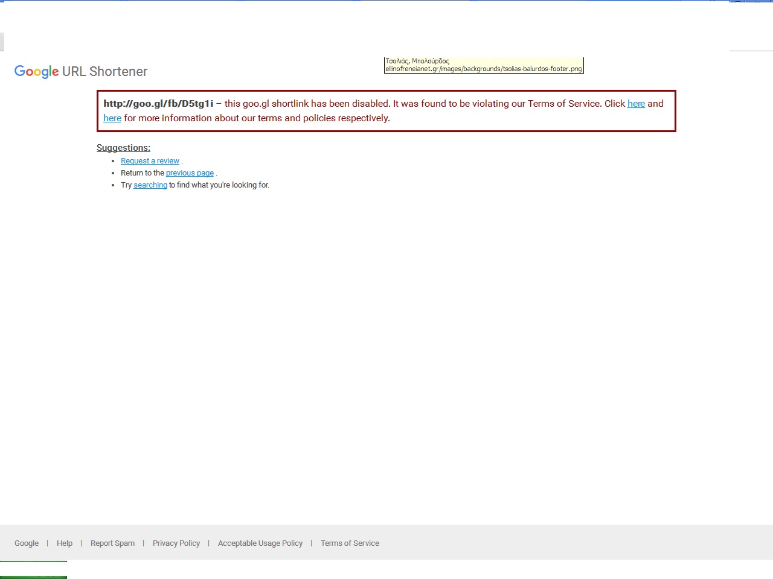Image resolution: width=773 pixels, height=579 pixels.
Task: Open the Report Spam footer link
Action: tap(112, 543)
